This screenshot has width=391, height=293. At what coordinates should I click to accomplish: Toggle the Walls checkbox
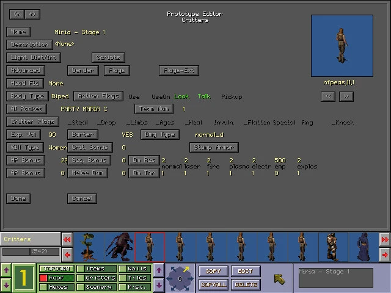pos(122,269)
